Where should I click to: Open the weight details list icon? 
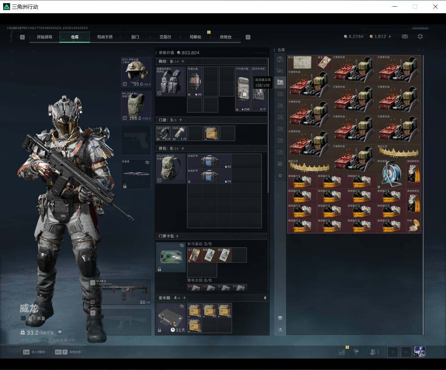click(x=60, y=332)
